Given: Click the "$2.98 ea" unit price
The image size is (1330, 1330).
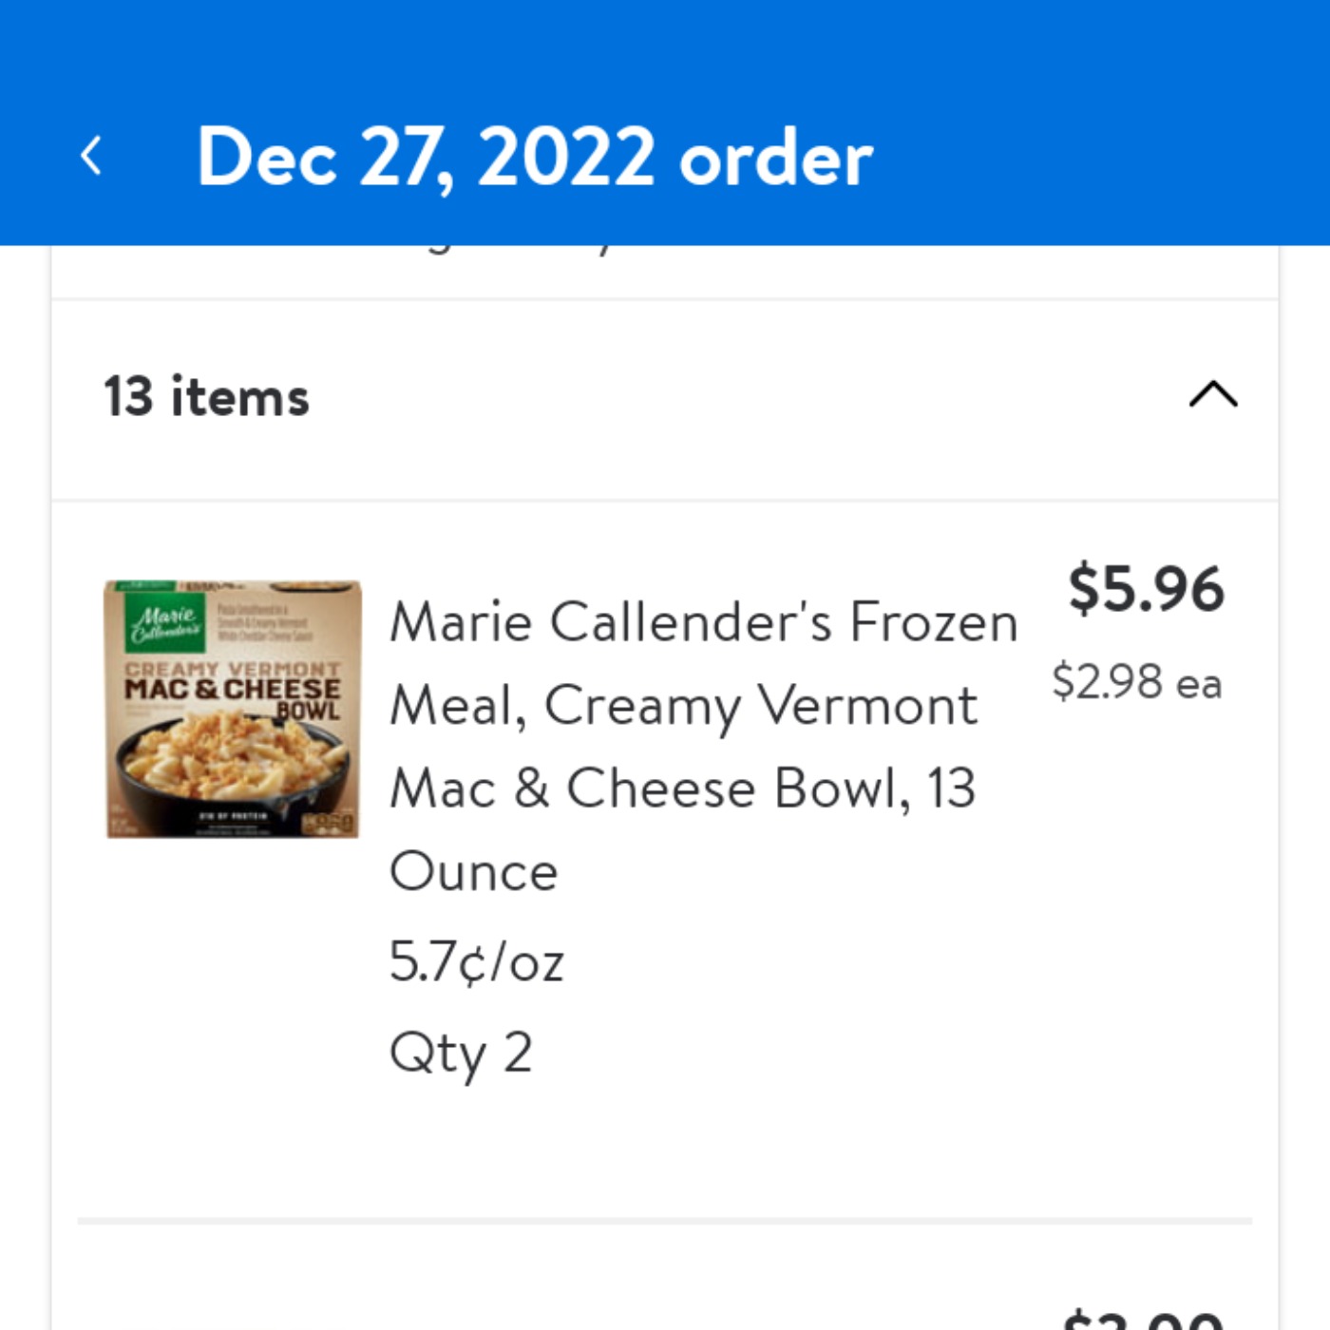Looking at the screenshot, I should (1136, 682).
